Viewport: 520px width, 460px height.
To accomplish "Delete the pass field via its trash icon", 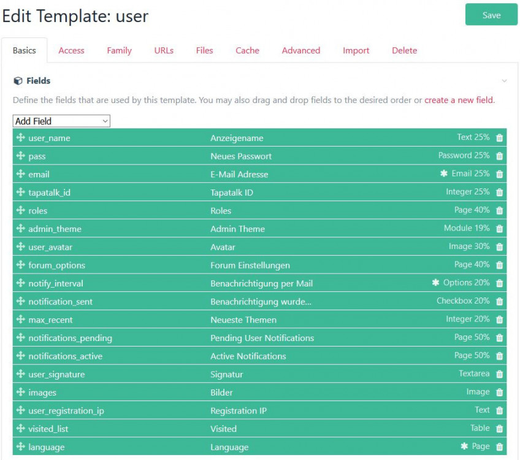I will [500, 156].
